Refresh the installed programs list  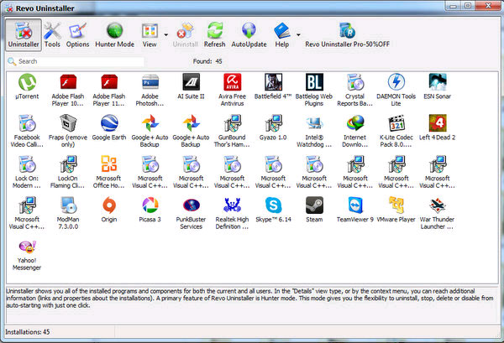pos(214,34)
